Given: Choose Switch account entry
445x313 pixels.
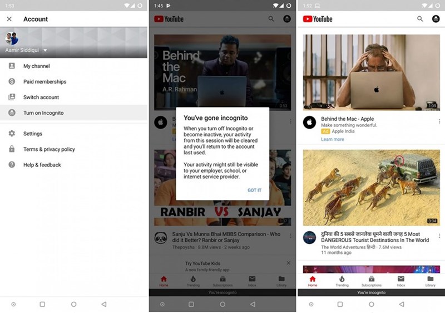Looking at the screenshot, I should click(x=73, y=97).
